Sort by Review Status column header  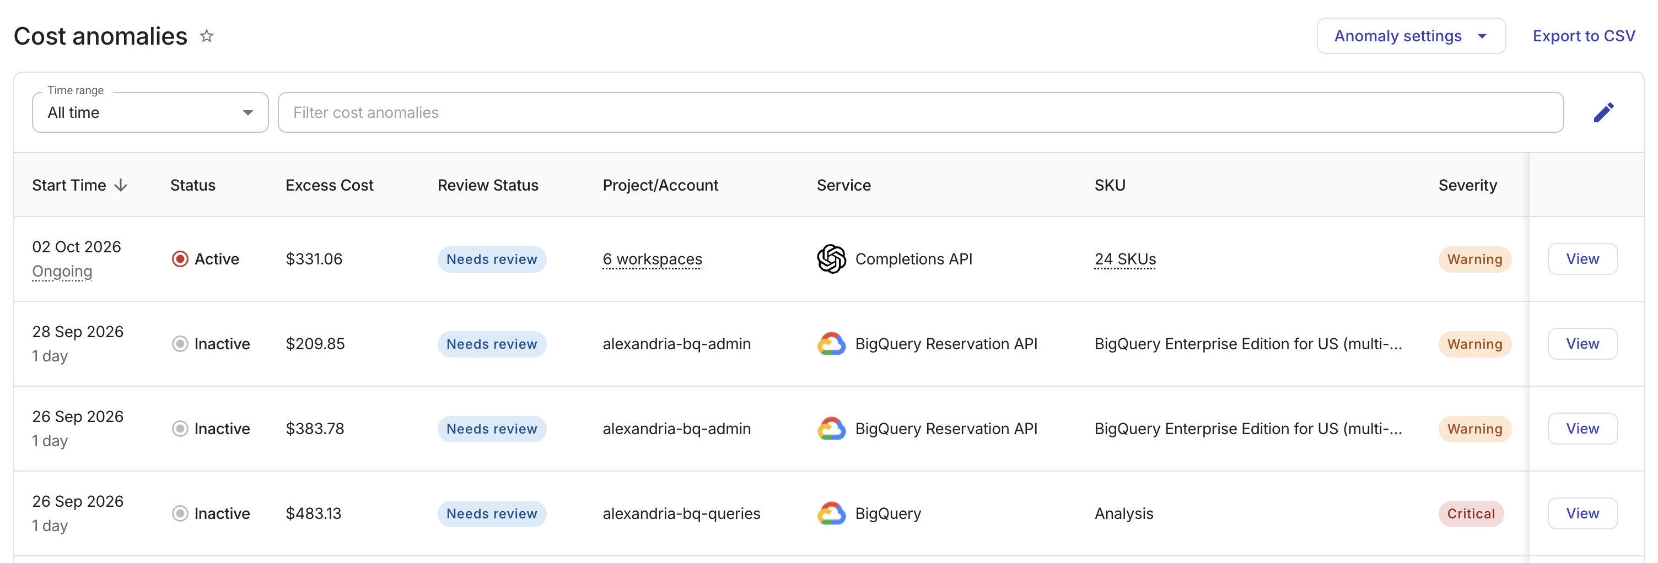(x=487, y=185)
